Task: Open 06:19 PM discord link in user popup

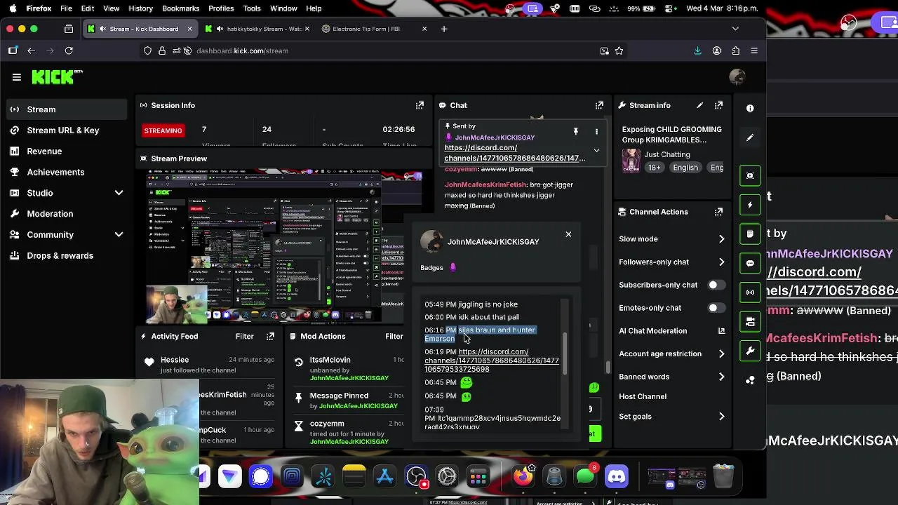Action: 492,361
